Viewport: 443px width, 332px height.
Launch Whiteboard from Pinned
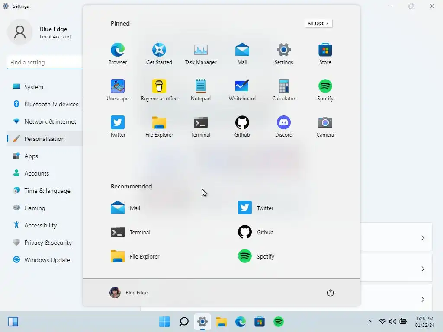pos(242,90)
